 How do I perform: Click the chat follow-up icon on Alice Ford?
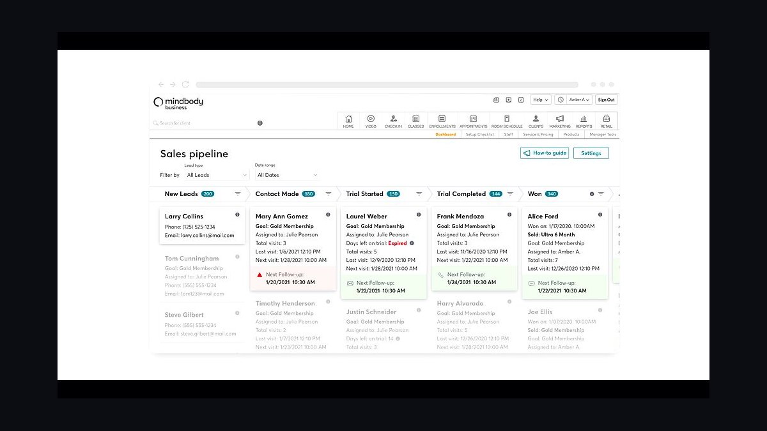point(532,283)
